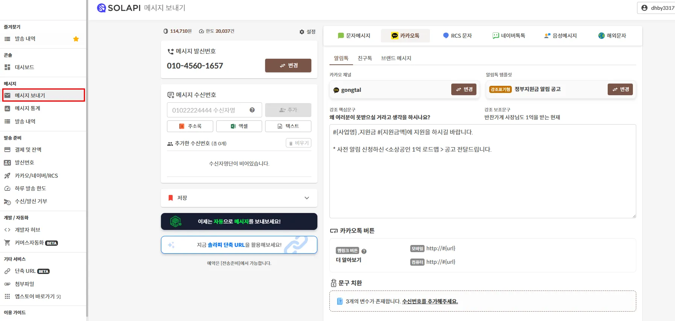Click the cart icon for 커머스자동화
Image resolution: width=675 pixels, height=321 pixels.
point(7,243)
